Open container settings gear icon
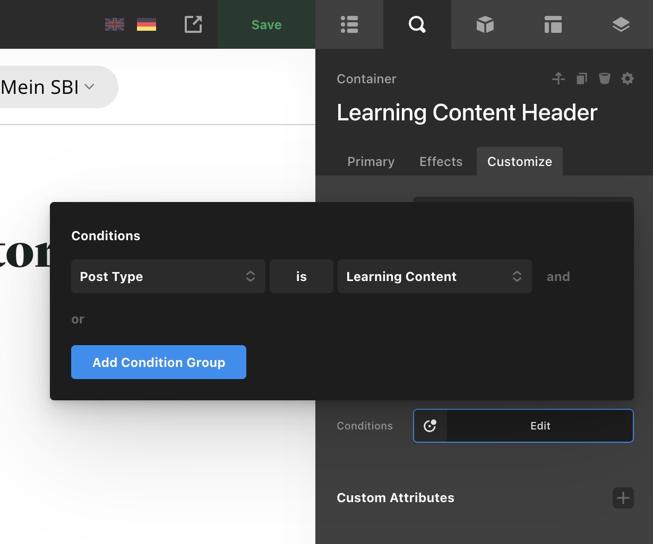The height and width of the screenshot is (544, 653). [628, 79]
